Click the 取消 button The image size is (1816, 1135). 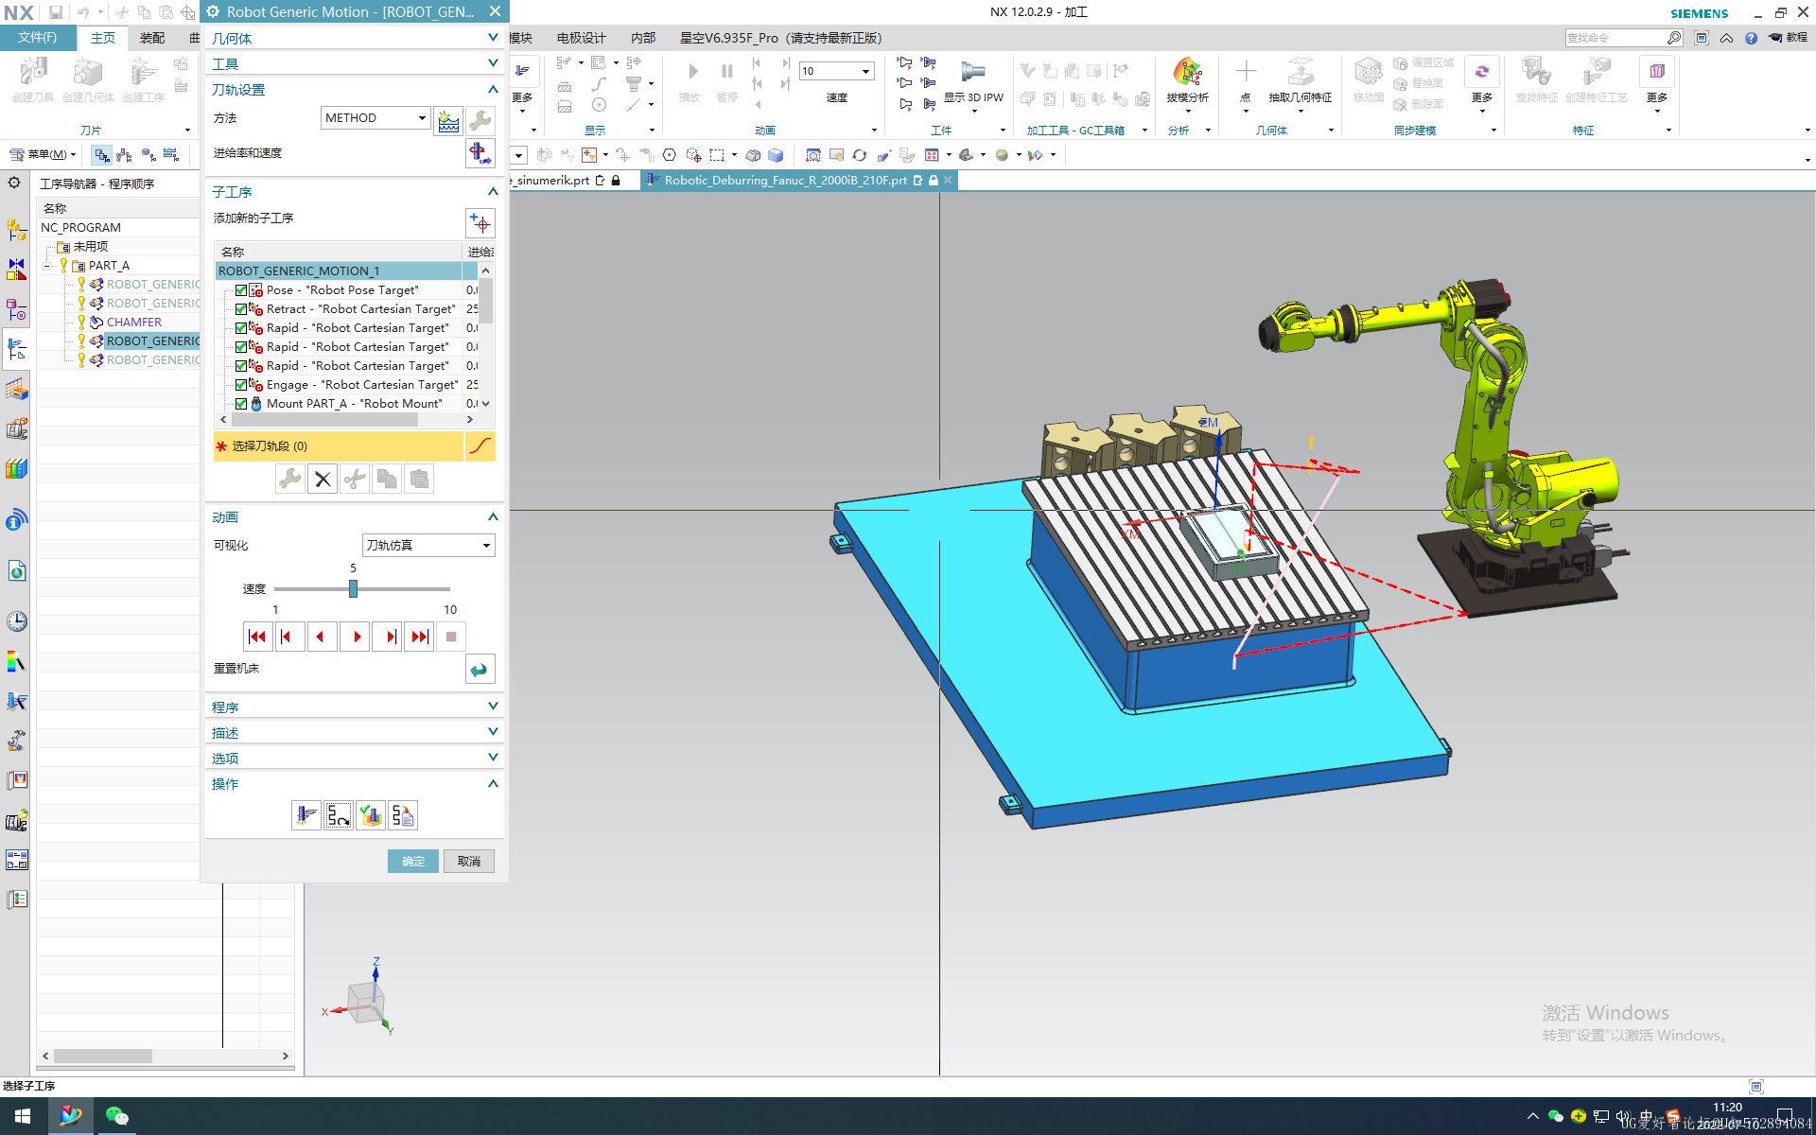pos(469,861)
